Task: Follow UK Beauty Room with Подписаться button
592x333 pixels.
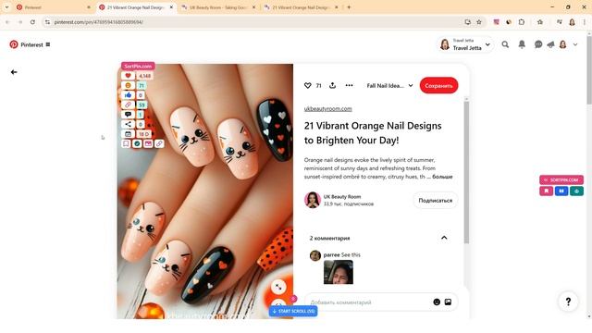Action: (x=436, y=201)
